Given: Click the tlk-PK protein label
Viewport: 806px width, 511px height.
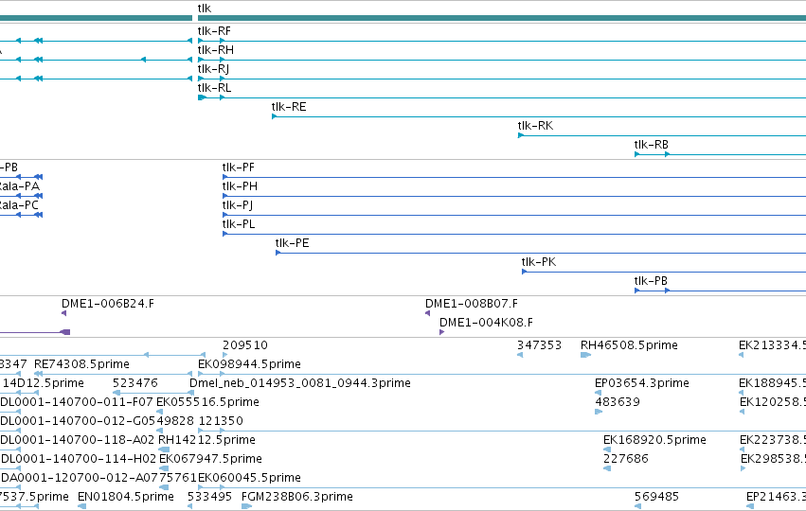Looking at the screenshot, I should [x=539, y=263].
